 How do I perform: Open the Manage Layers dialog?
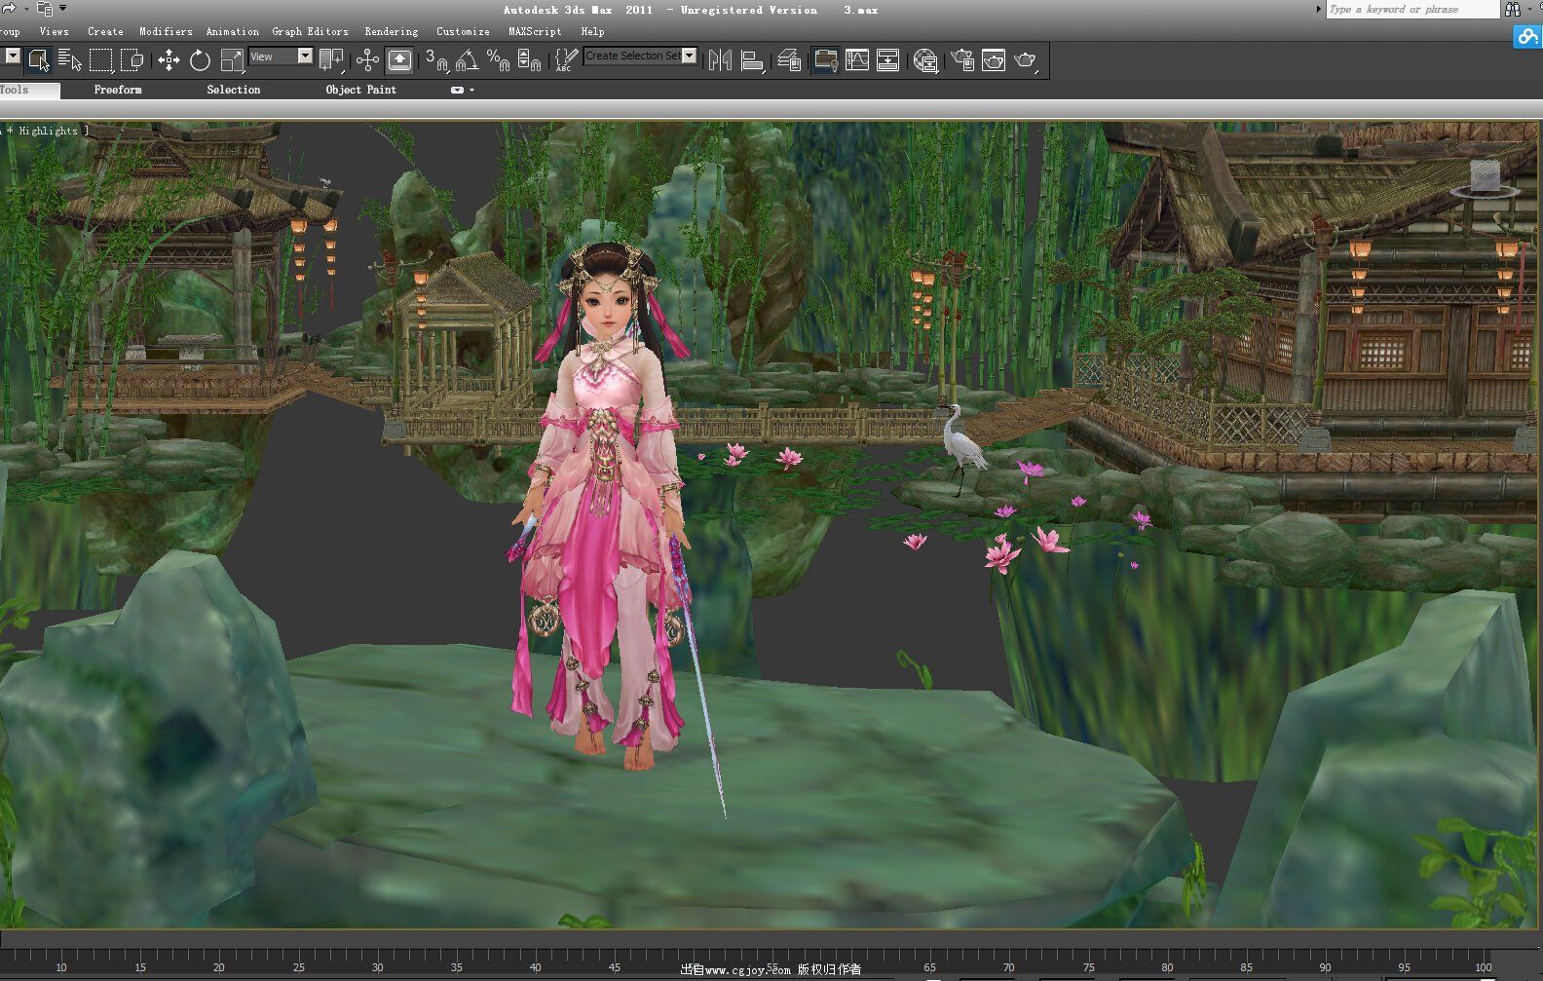coord(789,60)
